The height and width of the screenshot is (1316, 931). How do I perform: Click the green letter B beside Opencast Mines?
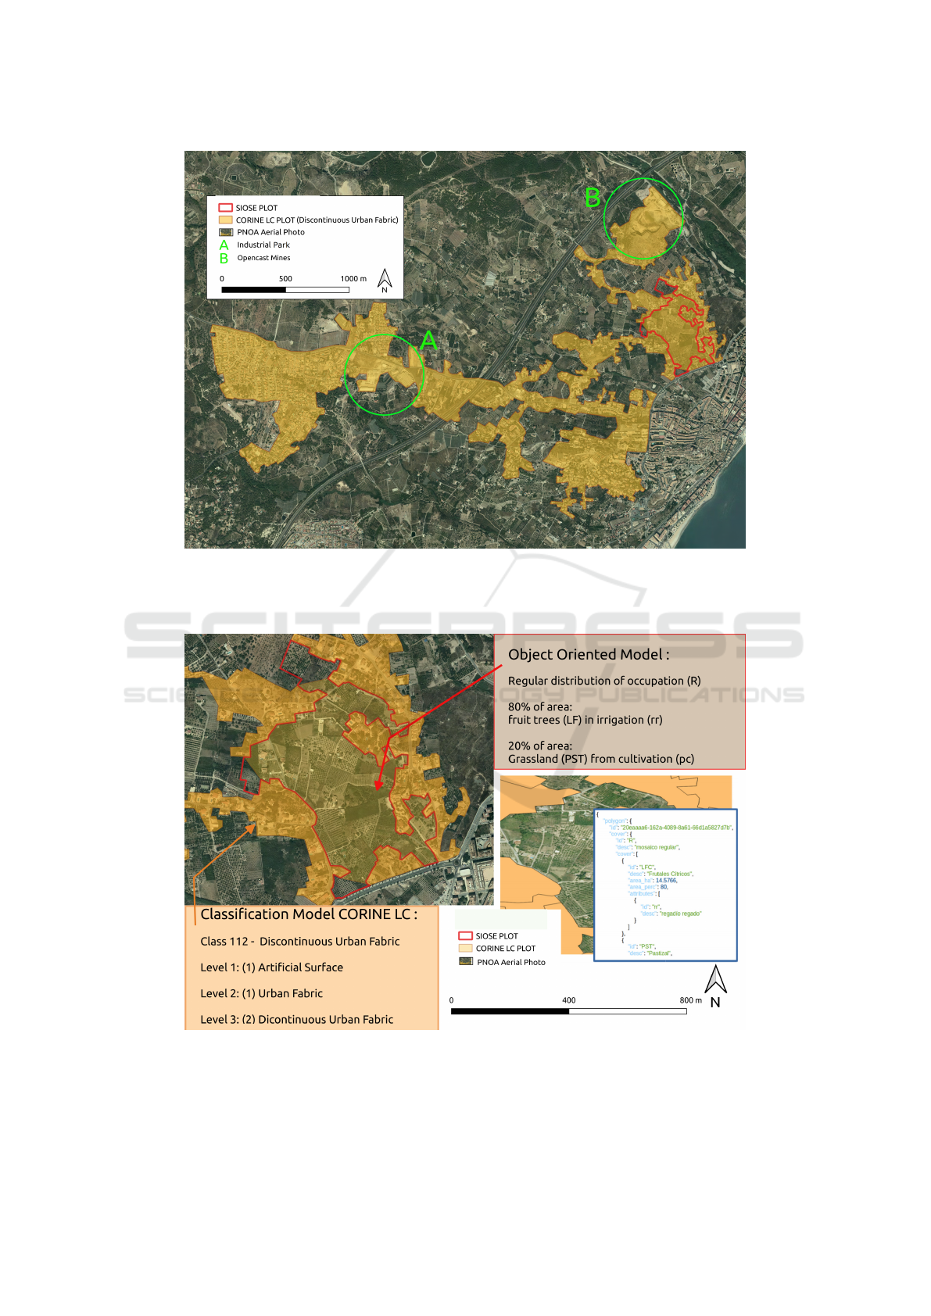[224, 259]
